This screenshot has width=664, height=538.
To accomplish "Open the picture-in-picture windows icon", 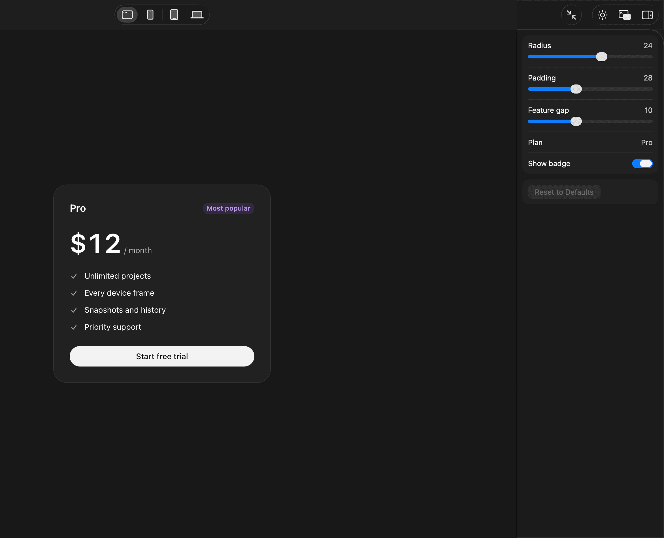I will pos(625,15).
